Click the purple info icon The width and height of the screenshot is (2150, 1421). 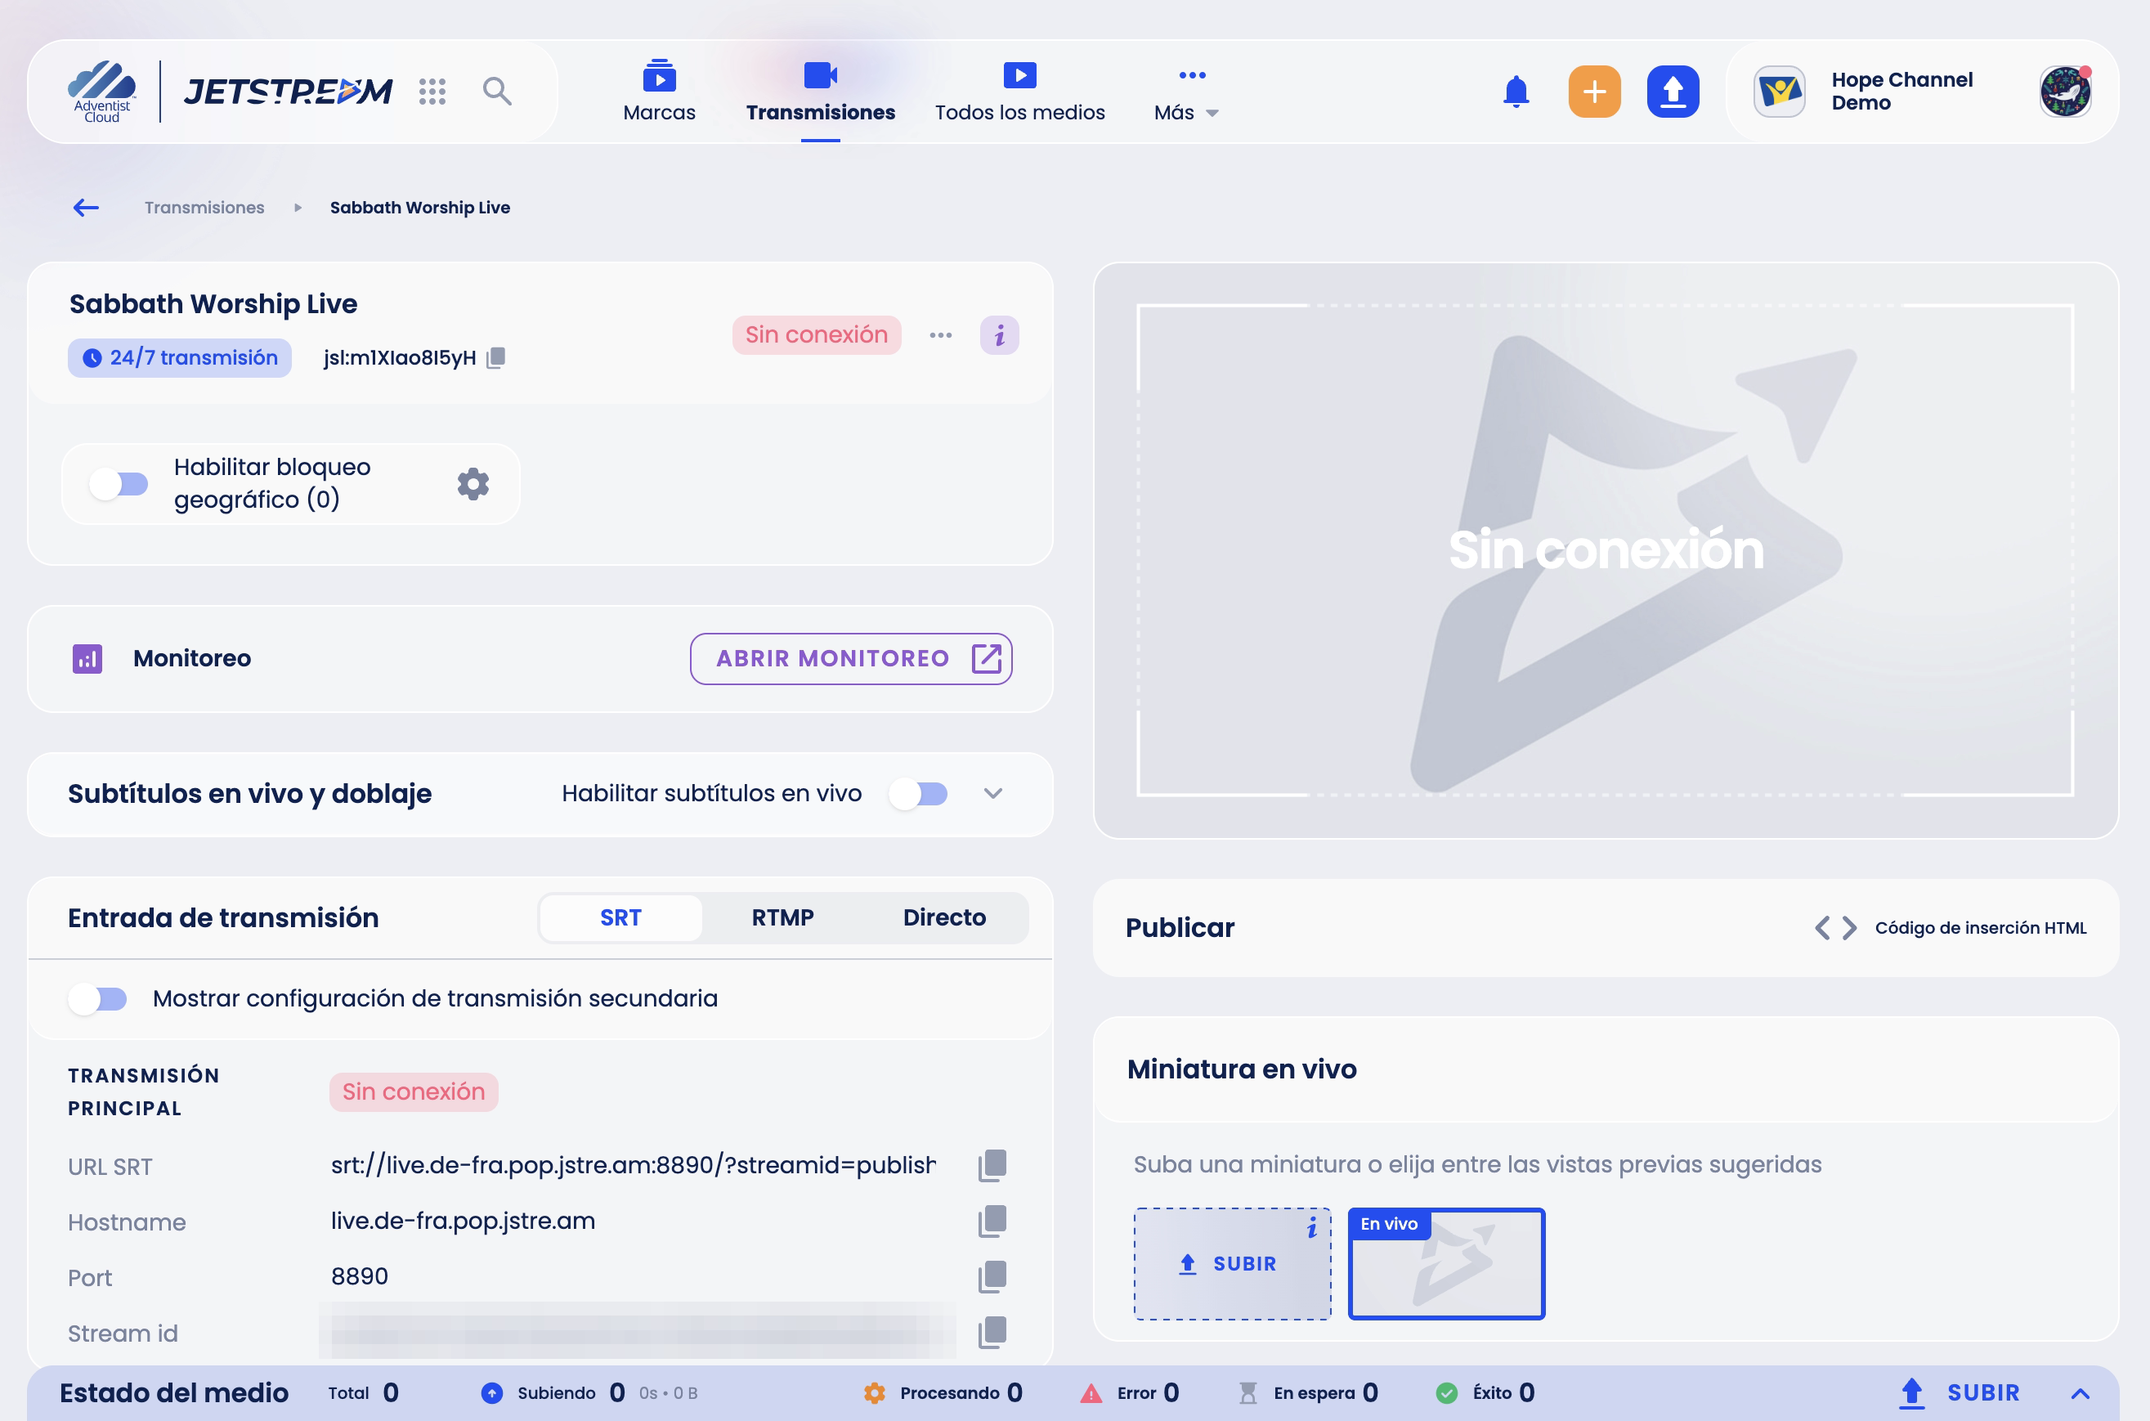tap(999, 335)
